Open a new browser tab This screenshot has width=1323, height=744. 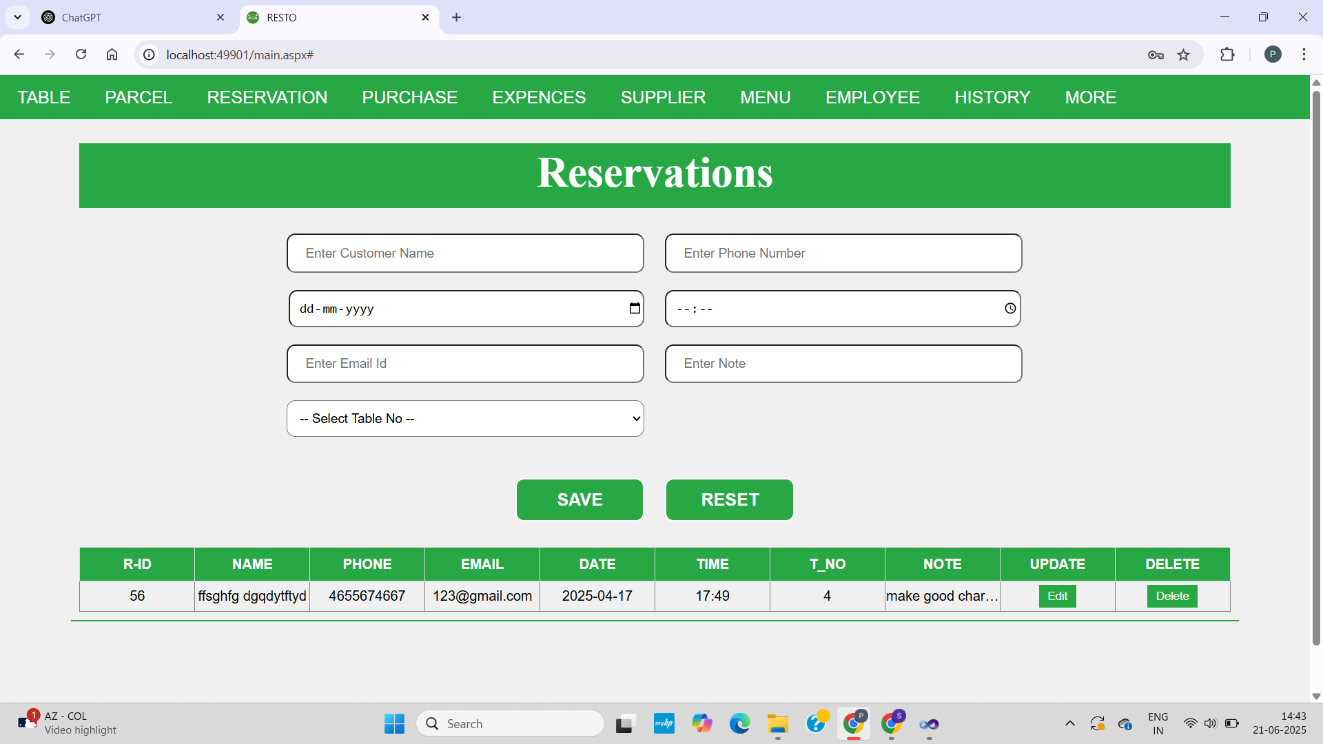click(456, 17)
